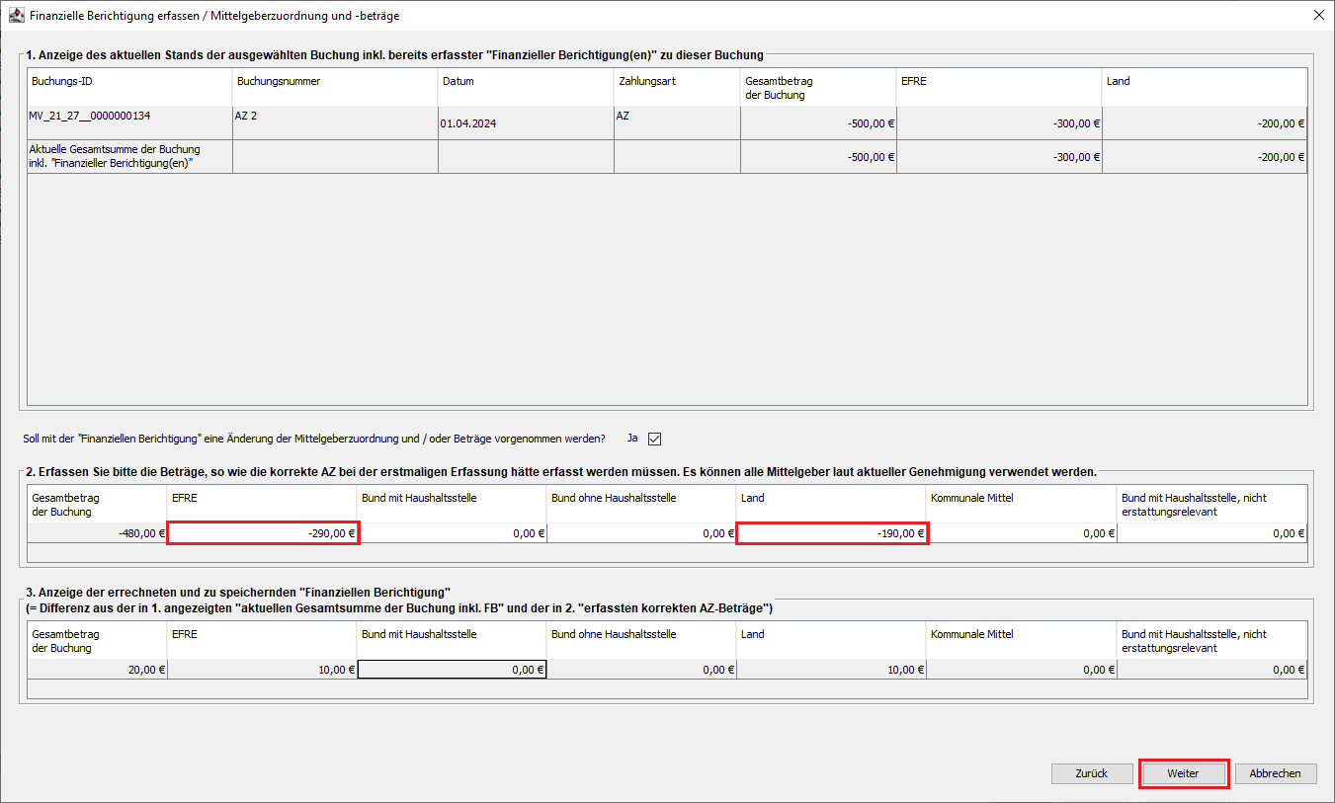Image resolution: width=1335 pixels, height=803 pixels.
Task: Cancel with the Abbrechen button
Action: (x=1276, y=773)
